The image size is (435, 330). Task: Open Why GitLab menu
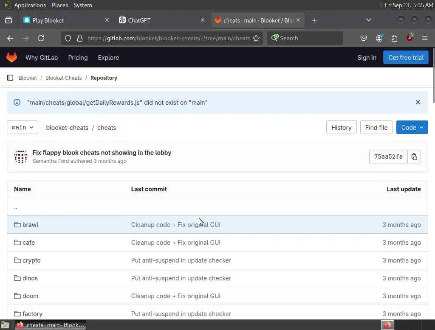(42, 58)
